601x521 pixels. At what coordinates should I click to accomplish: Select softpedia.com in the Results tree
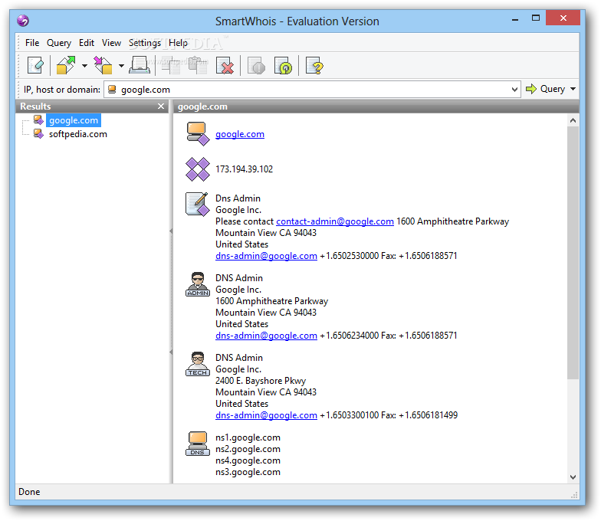78,134
